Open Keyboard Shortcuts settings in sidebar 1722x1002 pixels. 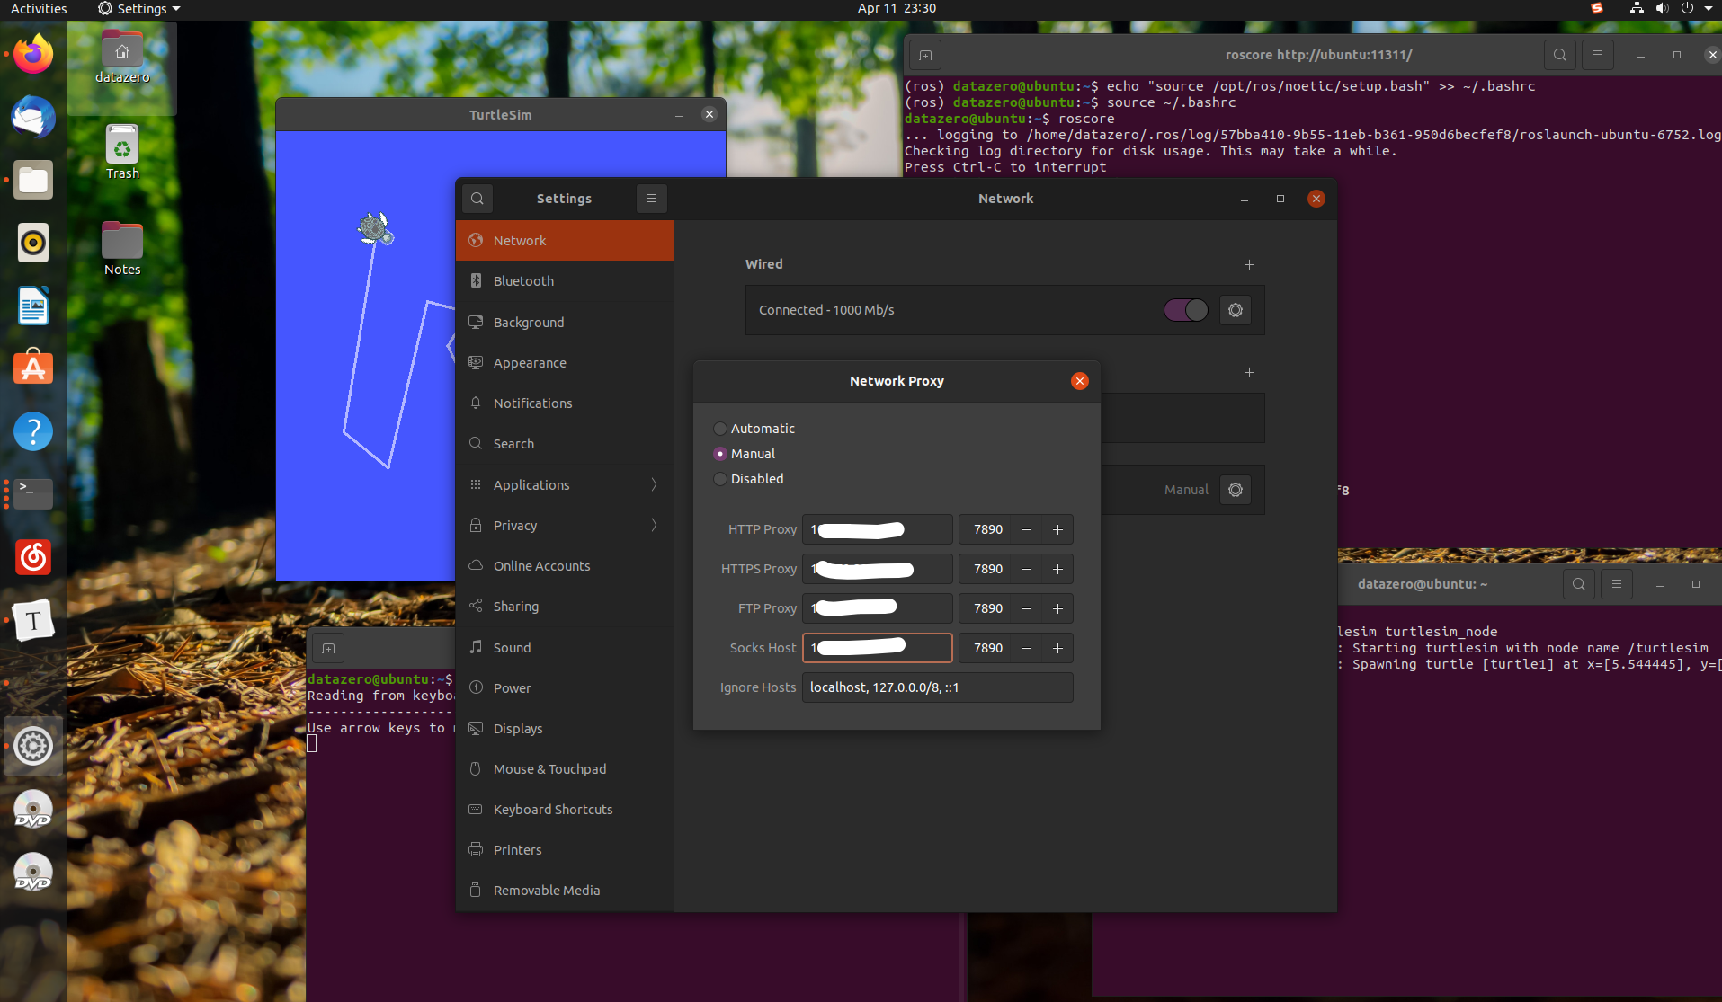pyautogui.click(x=551, y=809)
